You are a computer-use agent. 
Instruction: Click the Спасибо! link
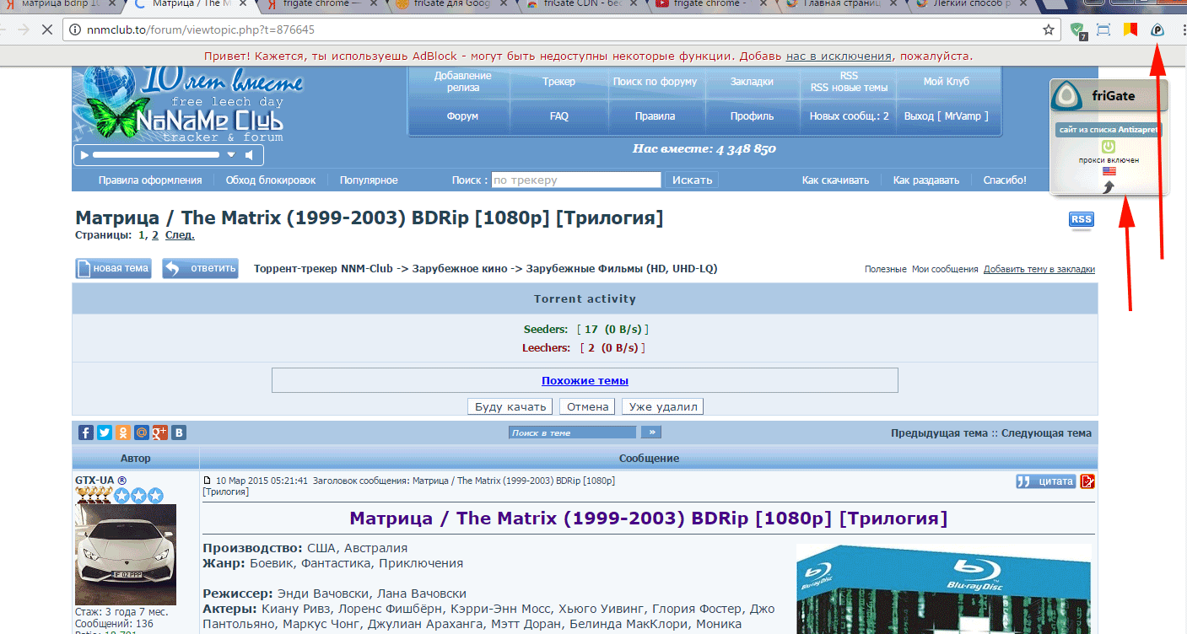pos(1005,180)
